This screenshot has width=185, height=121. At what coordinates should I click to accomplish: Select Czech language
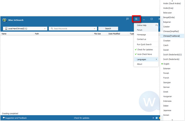pos(172,45)
